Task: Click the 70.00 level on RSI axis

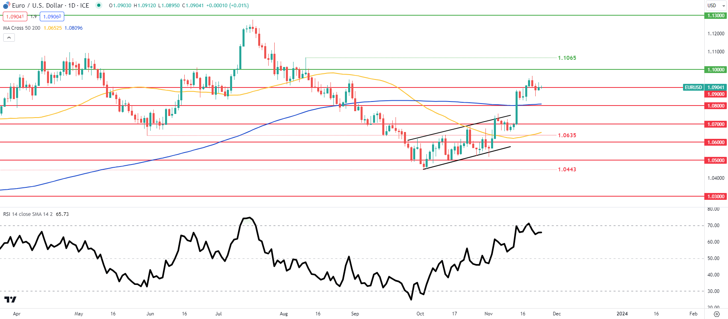Action: [x=714, y=226]
